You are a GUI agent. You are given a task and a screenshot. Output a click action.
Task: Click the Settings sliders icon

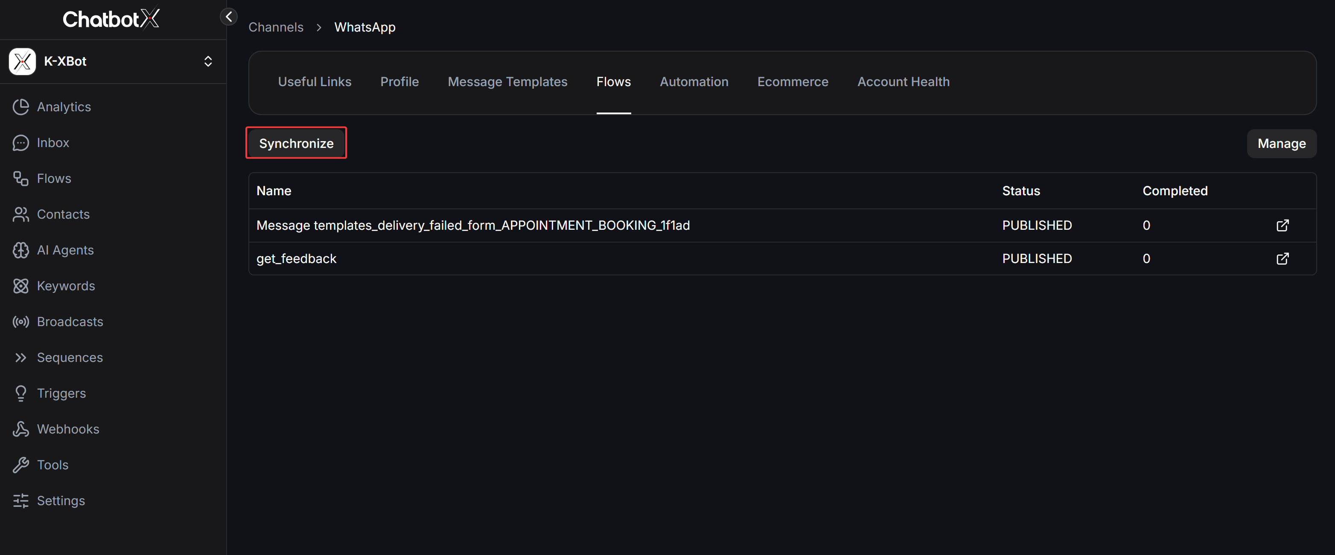point(21,500)
